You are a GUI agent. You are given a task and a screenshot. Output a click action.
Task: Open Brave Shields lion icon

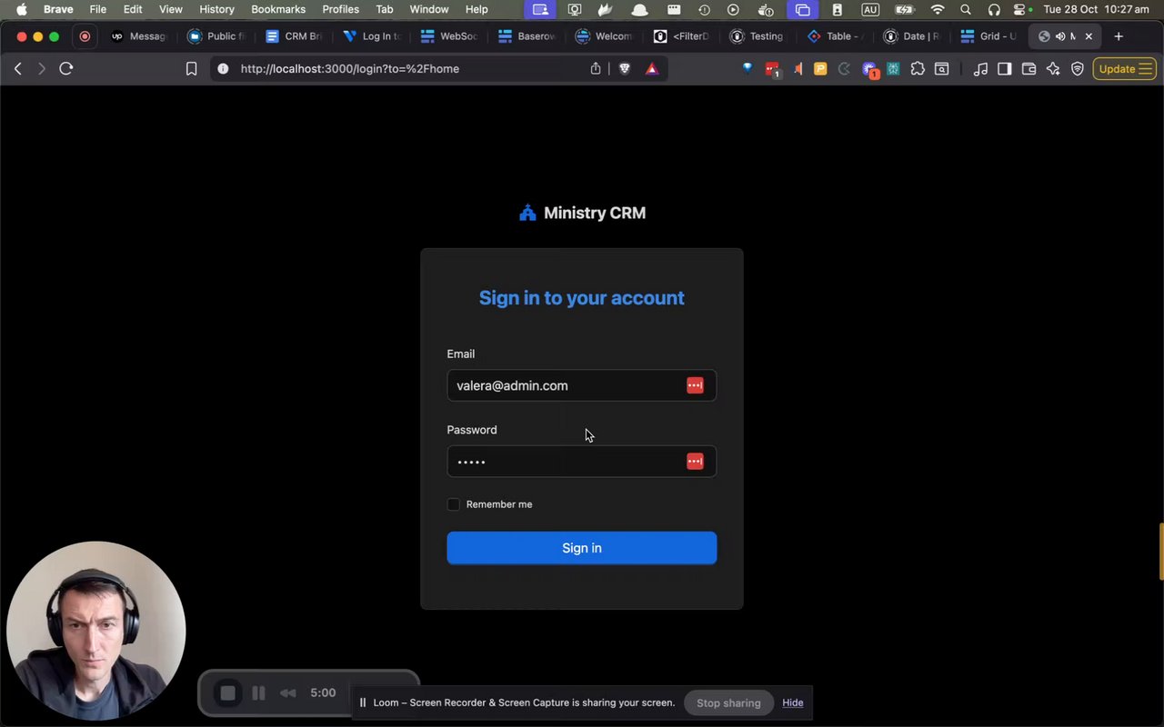pos(625,68)
